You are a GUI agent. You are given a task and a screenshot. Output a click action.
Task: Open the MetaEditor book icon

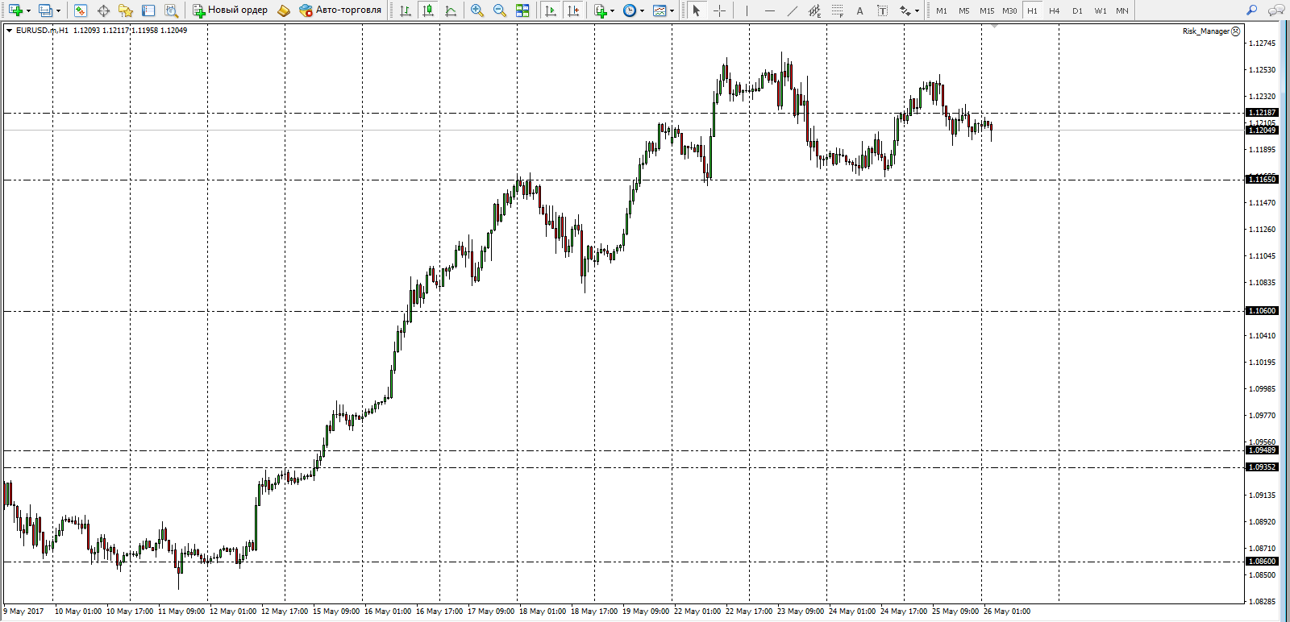tap(284, 10)
